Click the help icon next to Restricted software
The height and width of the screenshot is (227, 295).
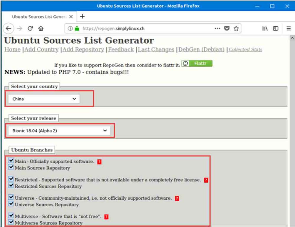click(206, 180)
